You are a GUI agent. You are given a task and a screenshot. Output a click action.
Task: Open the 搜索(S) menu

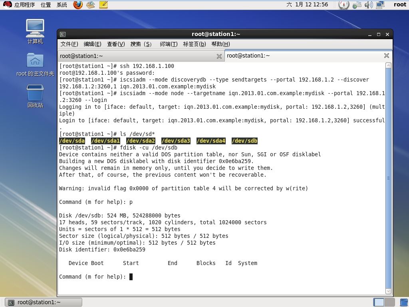point(141,44)
